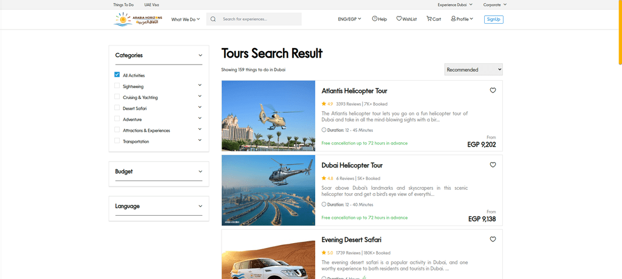Check the All Activities checkbox
Screen dimensions: 622x279
pyautogui.click(x=117, y=75)
